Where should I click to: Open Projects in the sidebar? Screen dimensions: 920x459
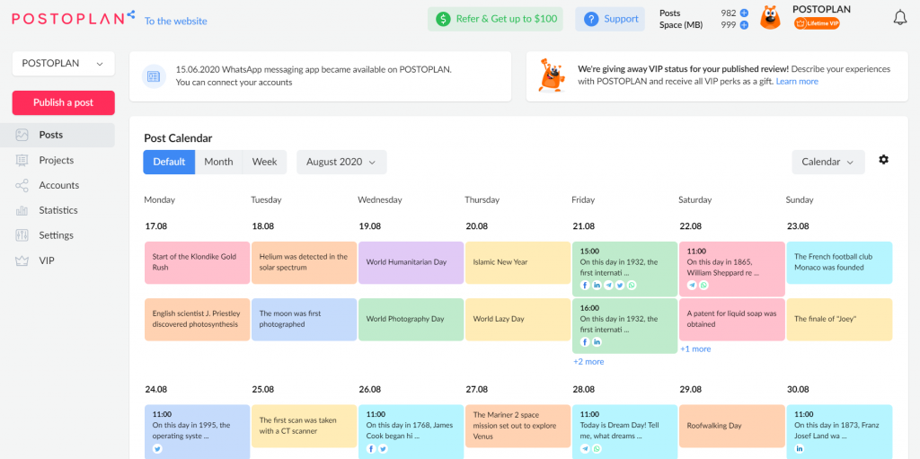pyautogui.click(x=57, y=160)
